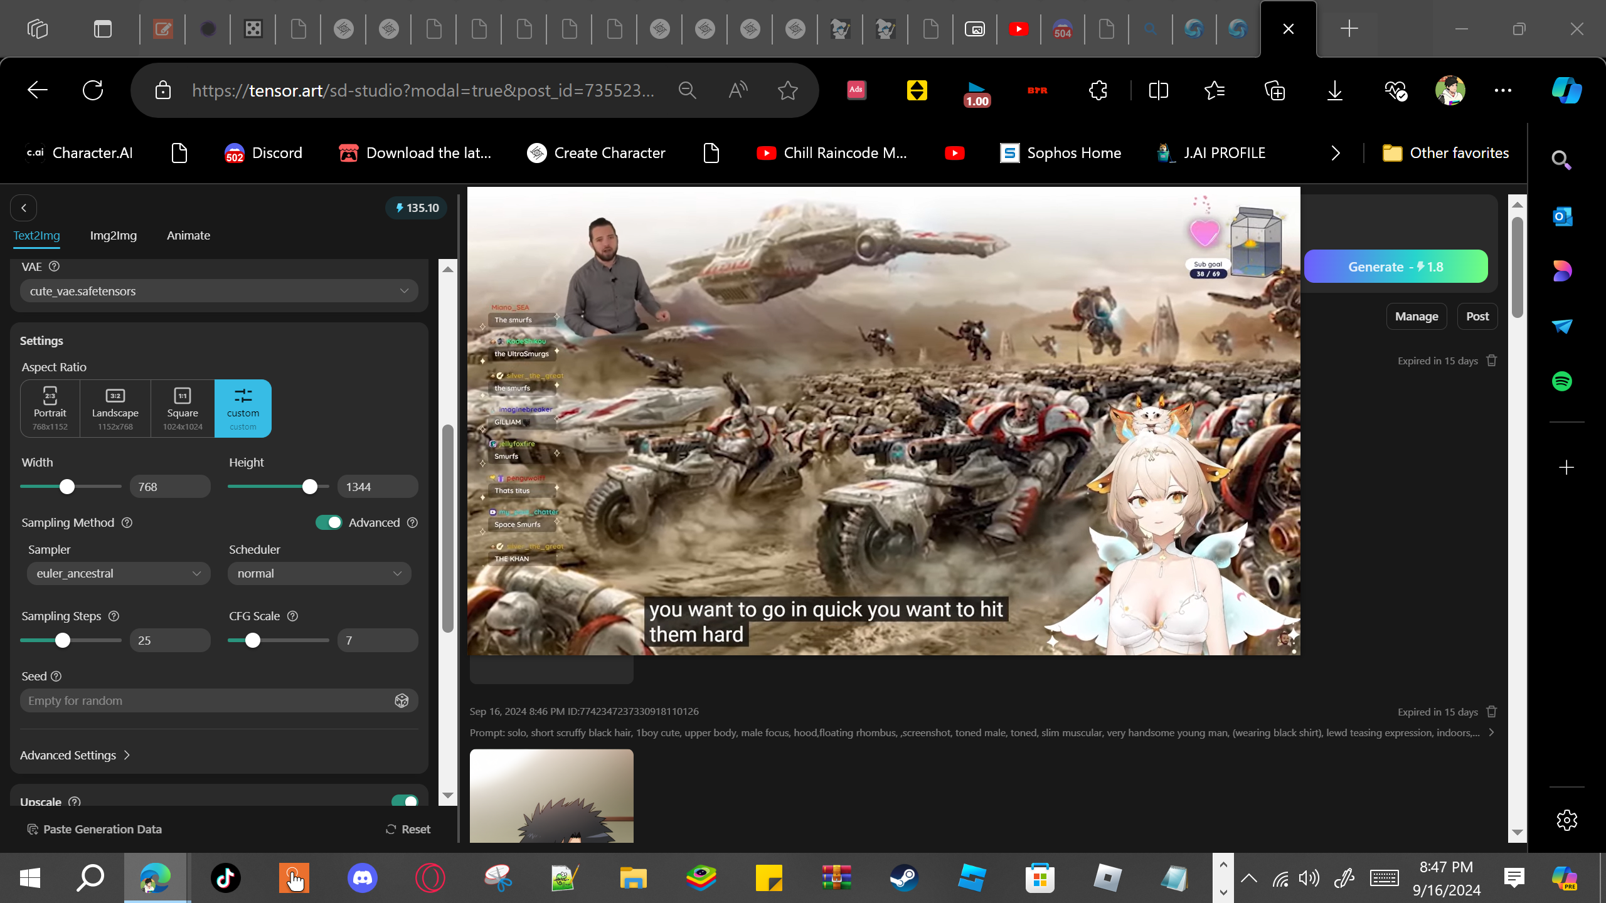Screen dimensions: 1606x903
Task: Click the Manage button
Action: click(x=1417, y=317)
